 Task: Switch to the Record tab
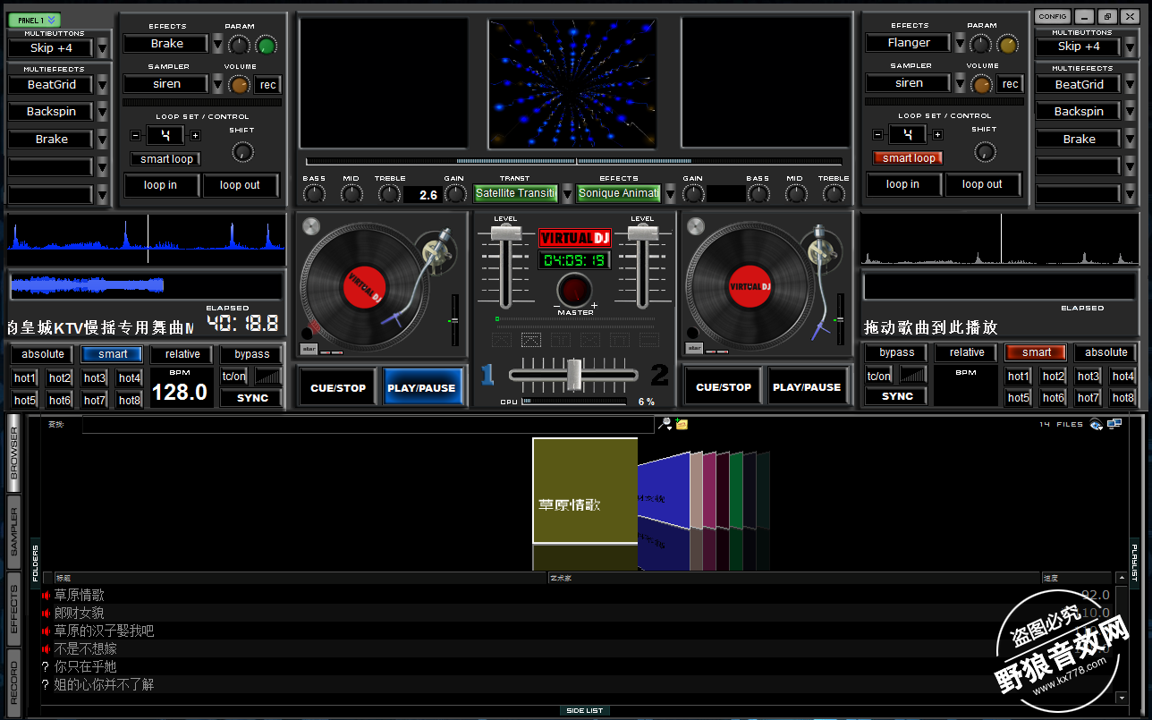coord(14,683)
